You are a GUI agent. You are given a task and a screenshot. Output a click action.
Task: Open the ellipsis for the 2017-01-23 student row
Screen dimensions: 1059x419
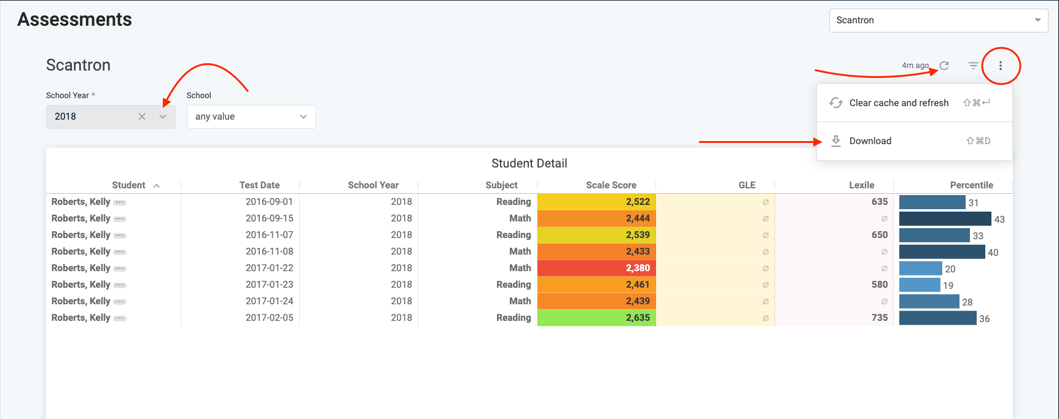120,285
